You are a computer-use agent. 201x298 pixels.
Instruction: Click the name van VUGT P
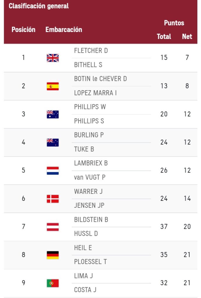click(90, 178)
